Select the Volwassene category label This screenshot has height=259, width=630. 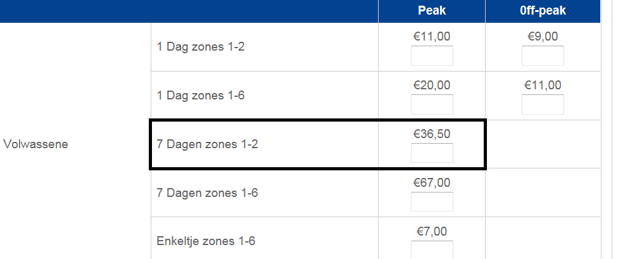35,144
